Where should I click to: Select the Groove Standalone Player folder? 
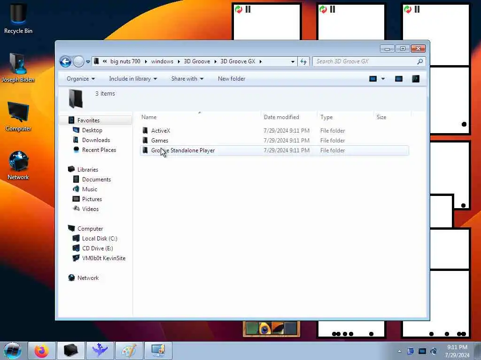click(x=274, y=150)
